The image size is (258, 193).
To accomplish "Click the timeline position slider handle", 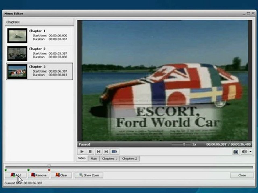I will (x=49, y=166).
